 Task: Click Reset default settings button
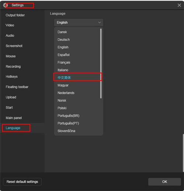point(22,182)
